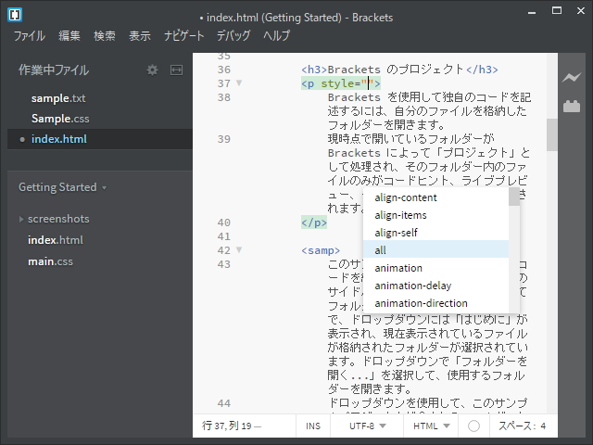Choose animation-delay from code hints

click(x=435, y=286)
